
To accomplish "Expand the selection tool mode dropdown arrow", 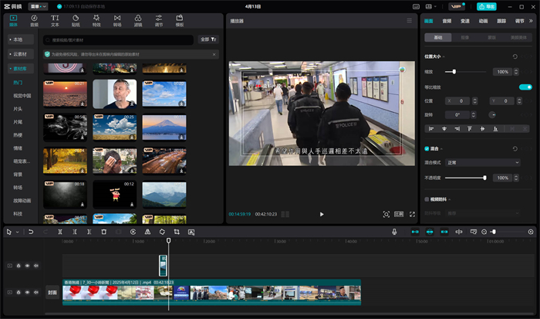I will click(x=17, y=232).
